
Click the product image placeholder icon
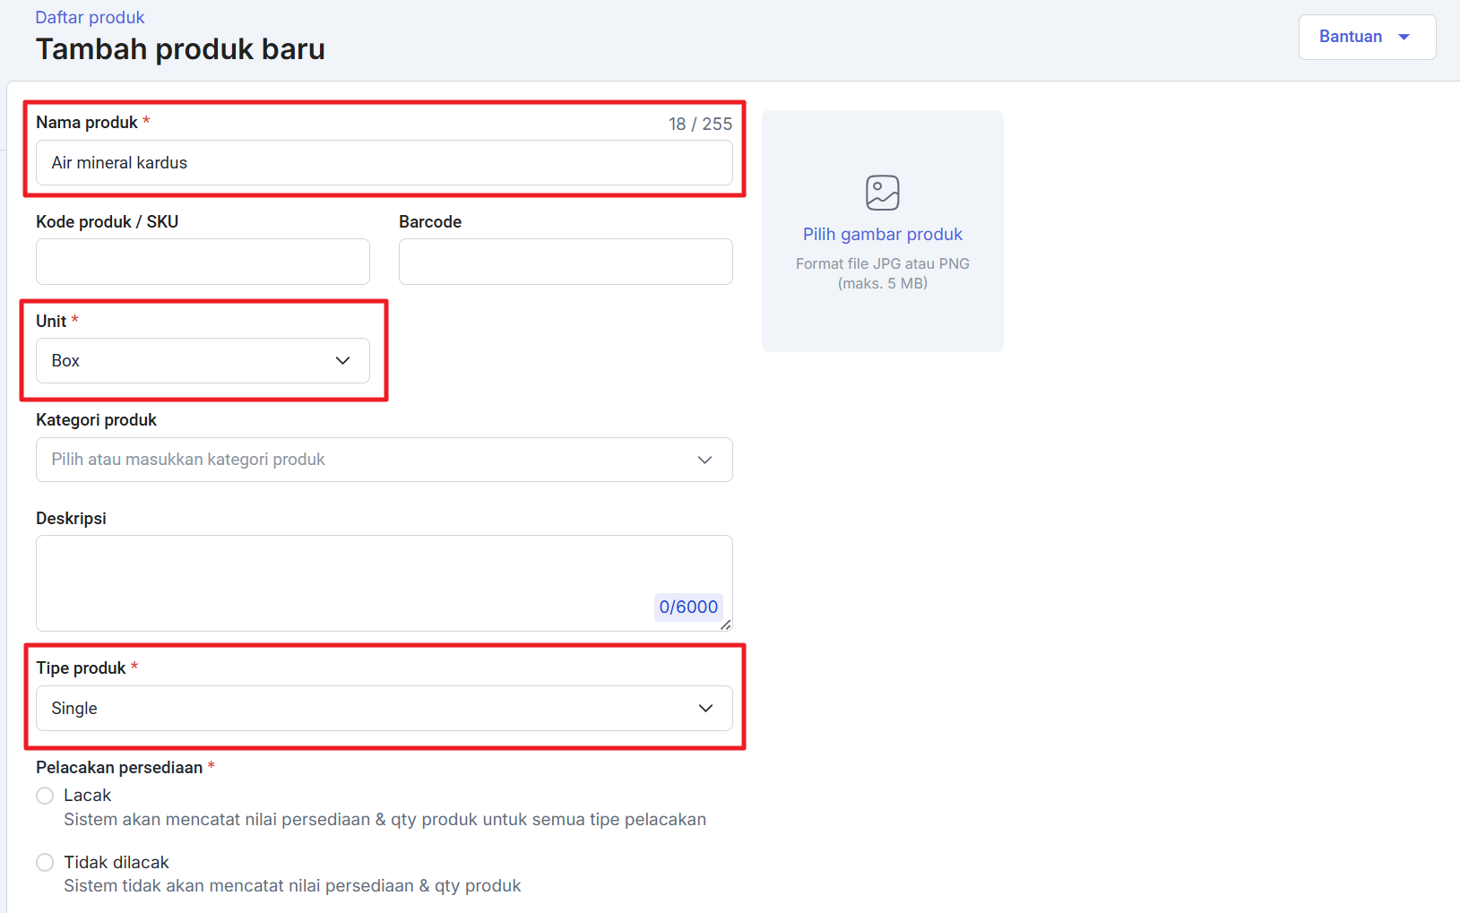pyautogui.click(x=882, y=193)
